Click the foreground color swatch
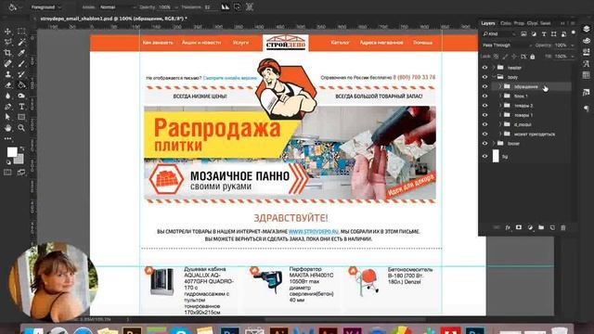594x334 pixels. pyautogui.click(x=12, y=152)
